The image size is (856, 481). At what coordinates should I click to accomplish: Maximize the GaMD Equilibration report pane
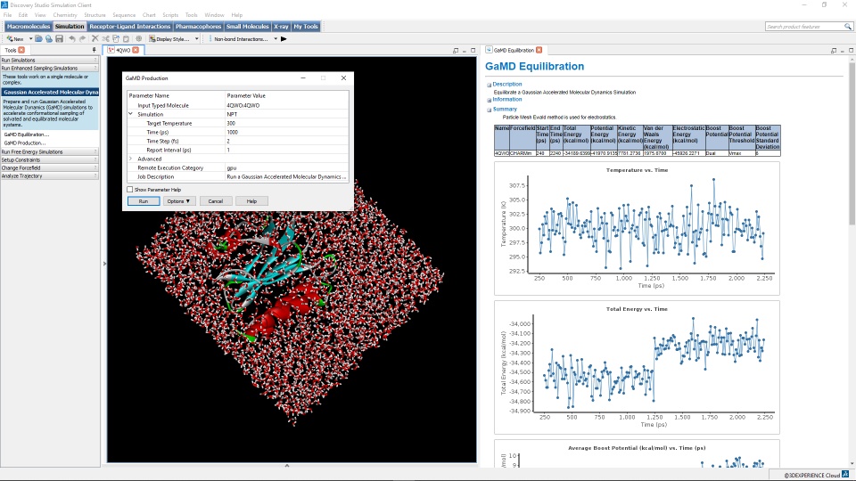pos(851,50)
